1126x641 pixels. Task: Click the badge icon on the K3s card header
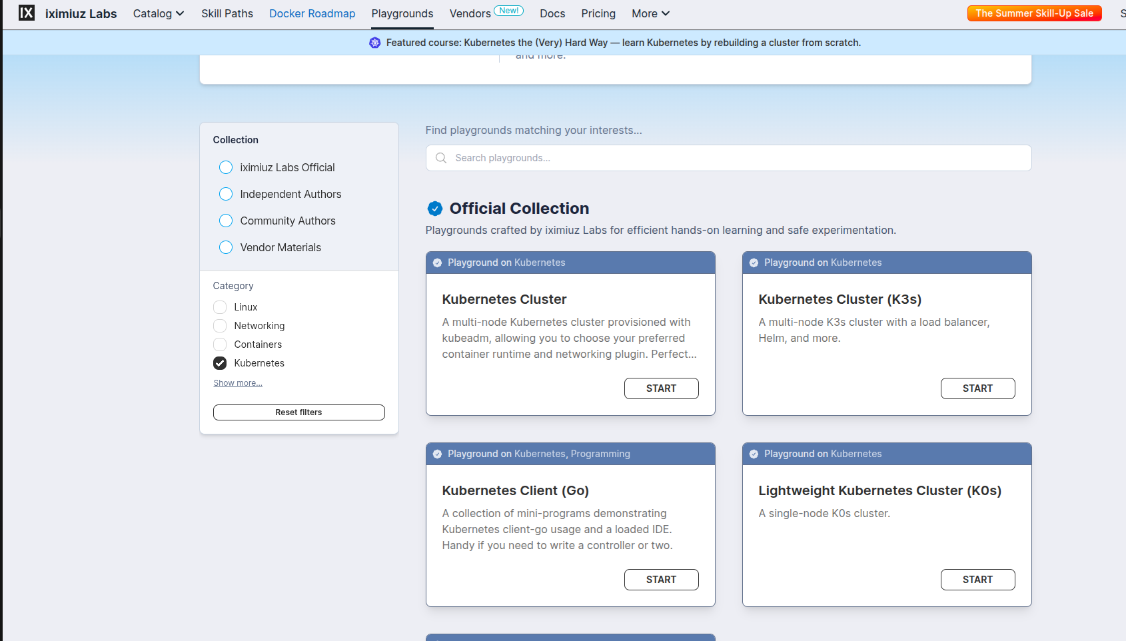(x=754, y=263)
